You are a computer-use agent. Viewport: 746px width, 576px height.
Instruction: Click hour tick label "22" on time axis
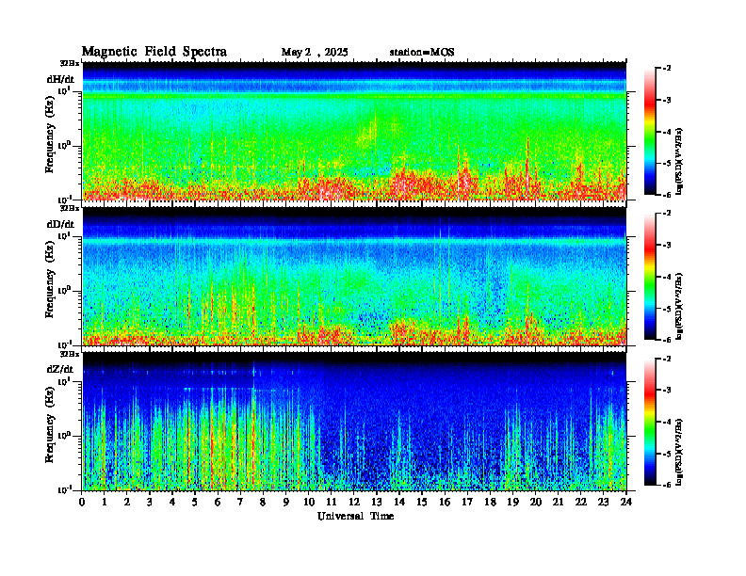pos(581,503)
